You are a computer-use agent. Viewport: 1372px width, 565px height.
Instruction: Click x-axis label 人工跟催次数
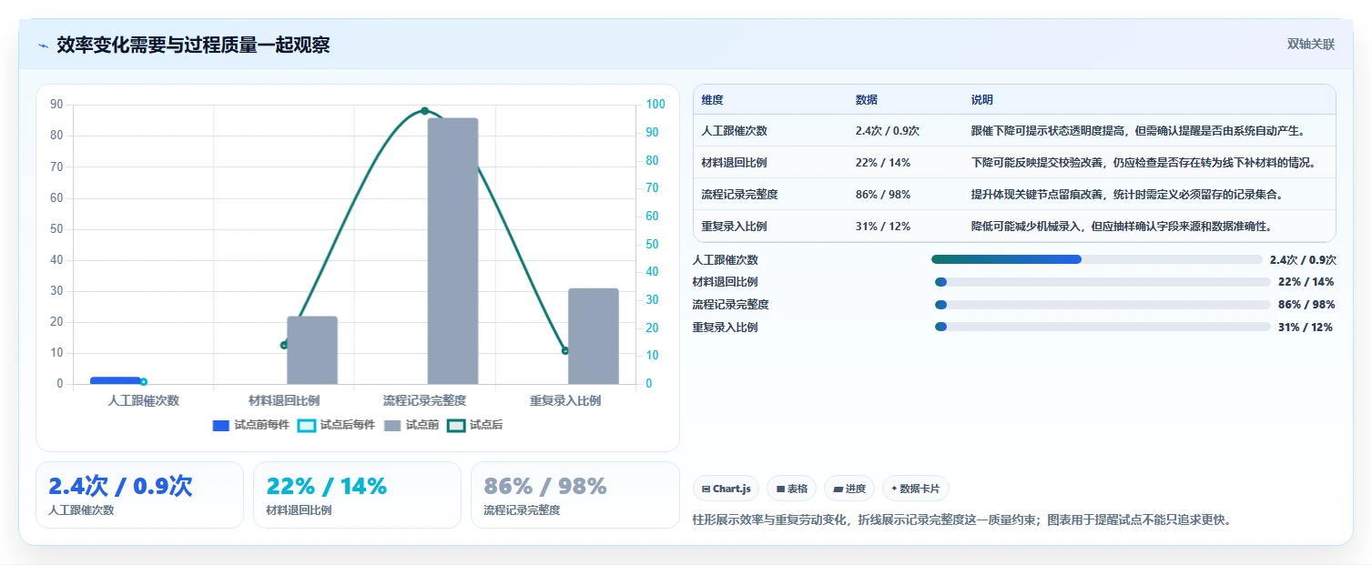tap(143, 400)
